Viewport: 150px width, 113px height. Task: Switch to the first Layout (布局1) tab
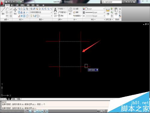[13, 99]
